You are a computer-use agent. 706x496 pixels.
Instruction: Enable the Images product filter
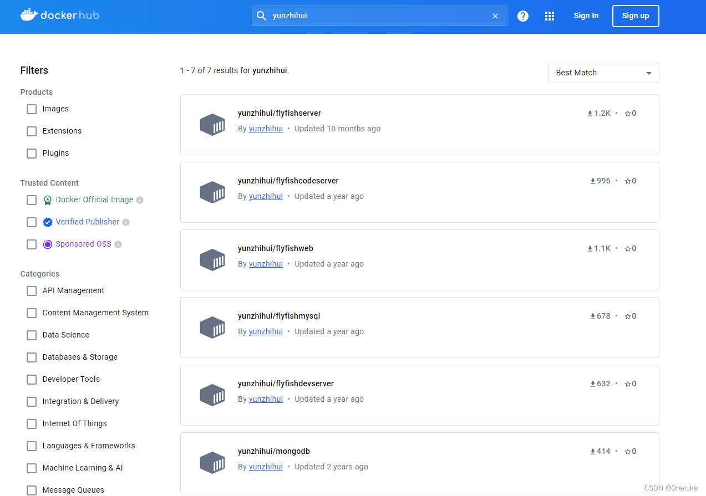click(31, 109)
